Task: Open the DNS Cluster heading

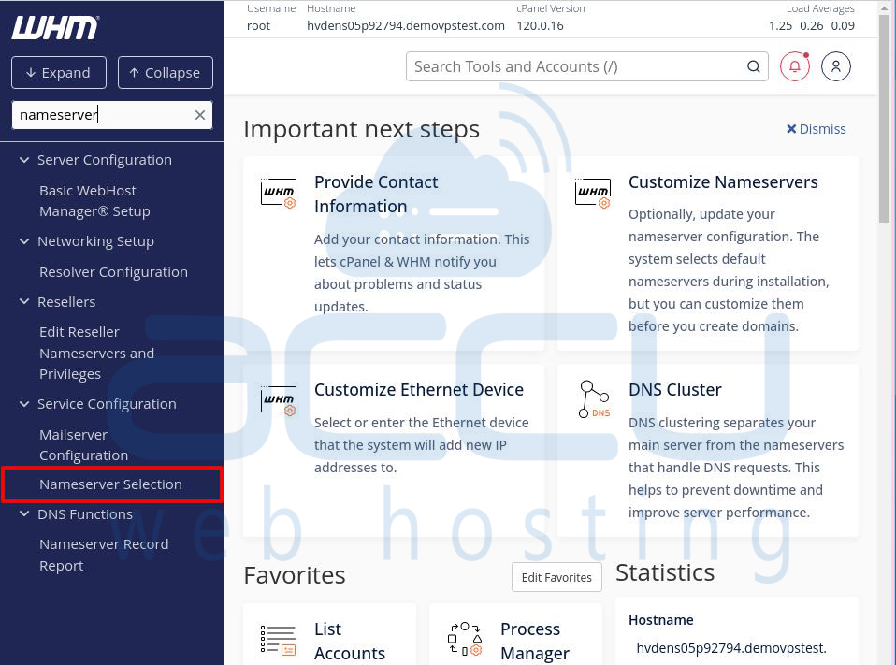Action: tap(675, 390)
